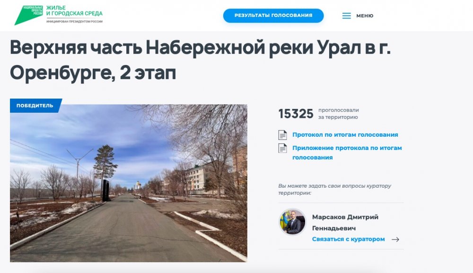Image resolution: width=473 pixels, height=273 pixels.
Task: Click curator name Марсаков Дмитрий Геннадьевич
Action: (345, 223)
